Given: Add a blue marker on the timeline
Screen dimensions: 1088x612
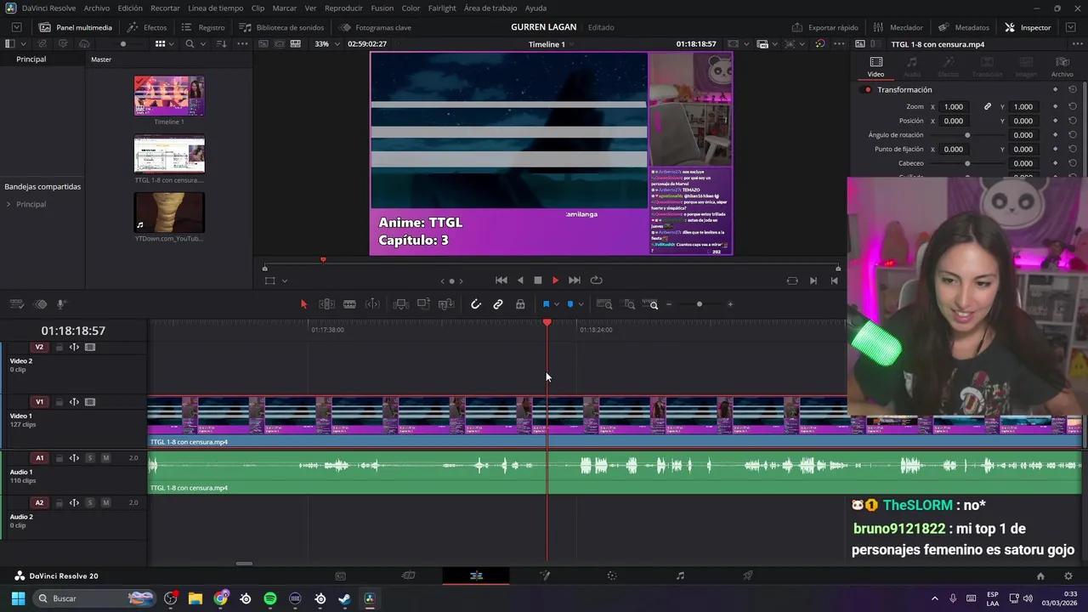Looking at the screenshot, I should pyautogui.click(x=569, y=304).
